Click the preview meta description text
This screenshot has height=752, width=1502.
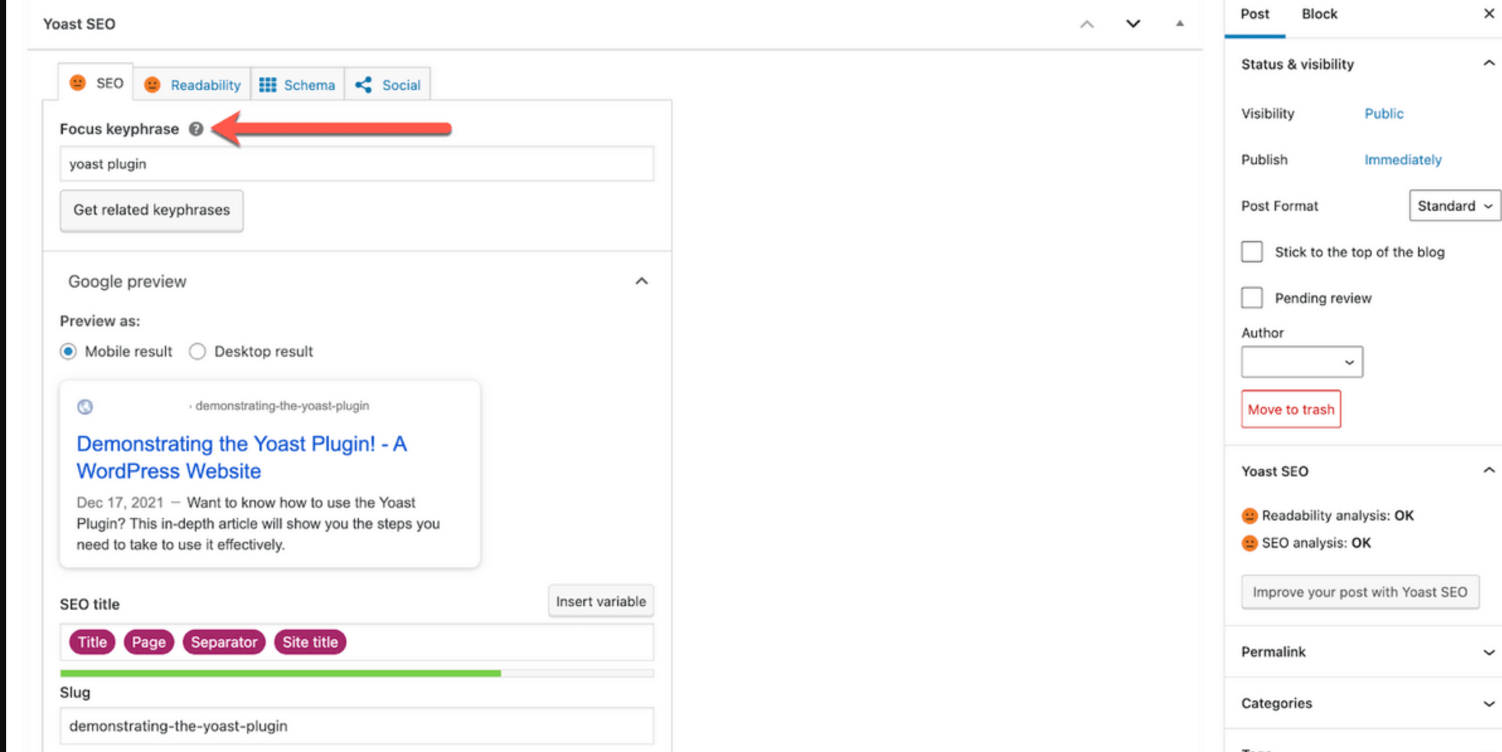pyautogui.click(x=258, y=524)
